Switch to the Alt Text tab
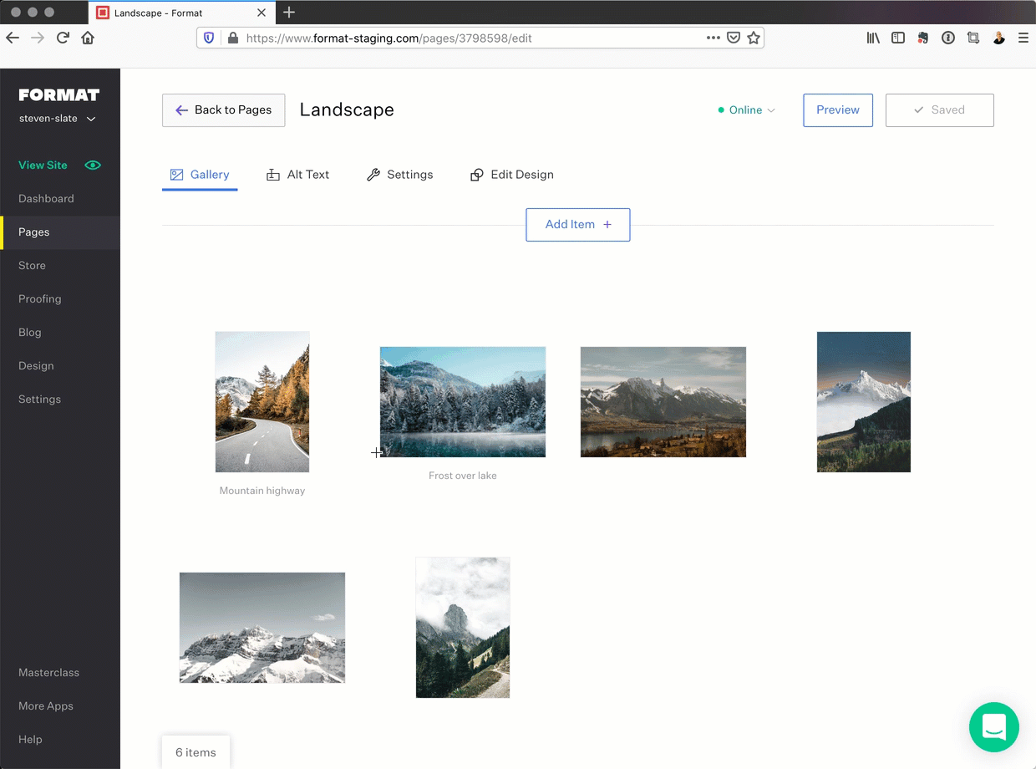The width and height of the screenshot is (1036, 769). pos(297,175)
